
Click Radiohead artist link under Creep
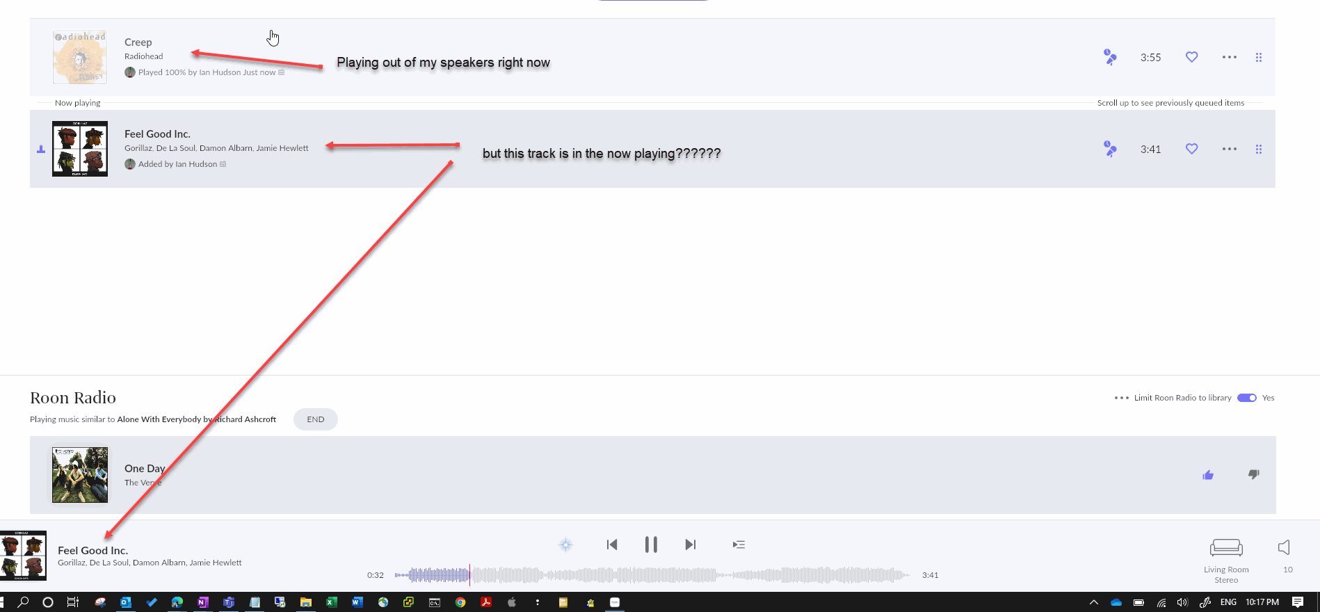click(x=143, y=56)
